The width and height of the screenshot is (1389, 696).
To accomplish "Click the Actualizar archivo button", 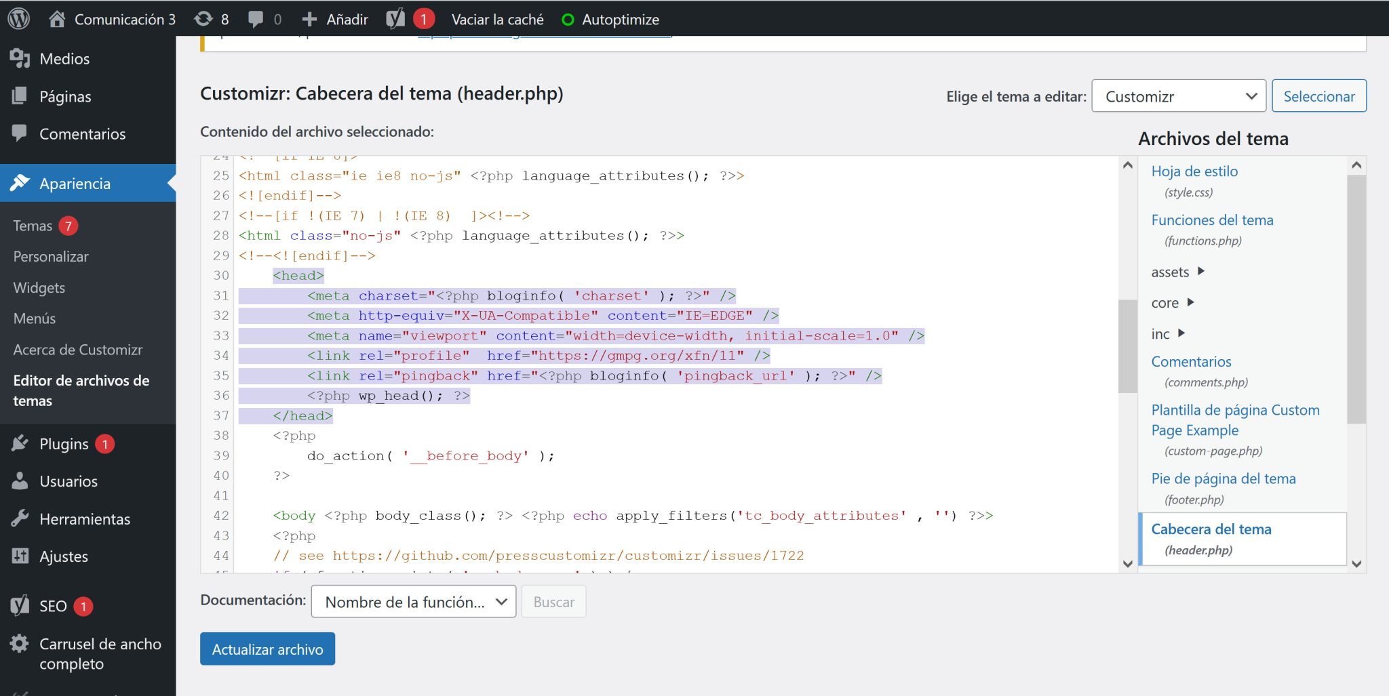I will [267, 649].
